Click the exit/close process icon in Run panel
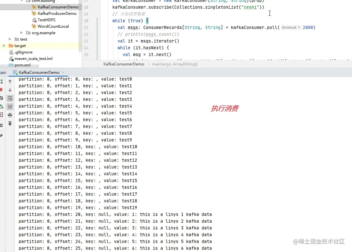The width and height of the screenshot is (352, 252). coord(1,115)
